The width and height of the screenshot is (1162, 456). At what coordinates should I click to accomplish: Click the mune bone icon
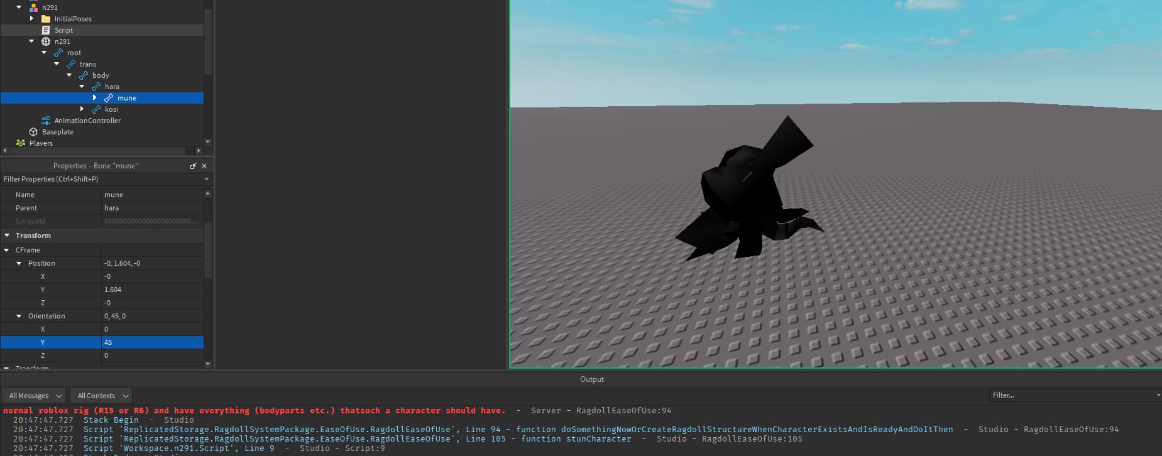[x=109, y=98]
